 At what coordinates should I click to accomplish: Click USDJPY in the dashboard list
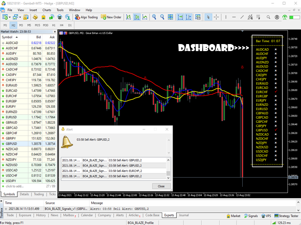point(261,160)
